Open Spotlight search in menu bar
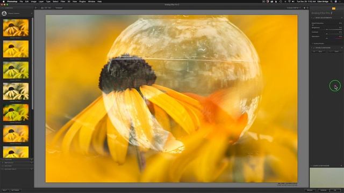This screenshot has width=344, height=193. [331, 2]
